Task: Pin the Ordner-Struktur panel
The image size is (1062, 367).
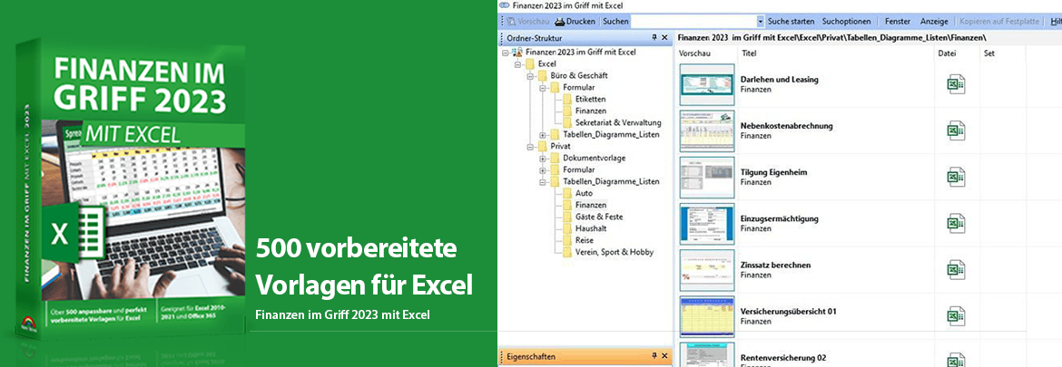Action: pyautogui.click(x=654, y=38)
